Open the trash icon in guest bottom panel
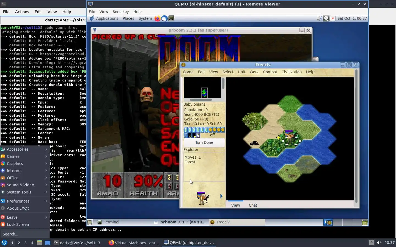 (x=365, y=222)
